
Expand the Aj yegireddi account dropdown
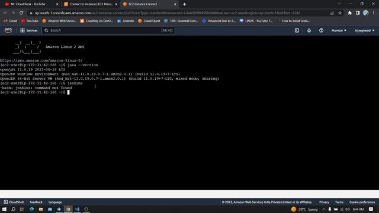click(364, 30)
